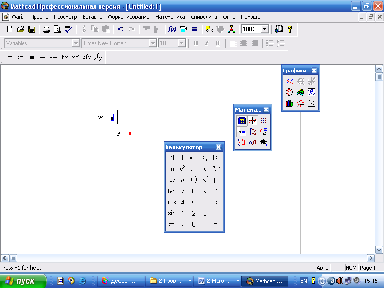
Task: Save the worksheet with the floppy icon
Action: 32,29
